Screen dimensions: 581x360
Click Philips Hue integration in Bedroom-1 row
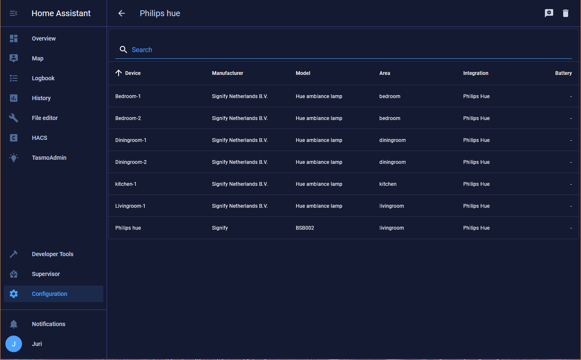(476, 96)
